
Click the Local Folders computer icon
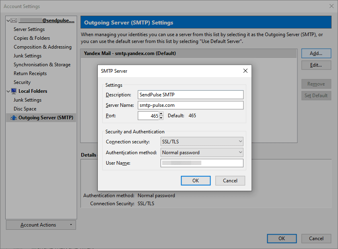coord(14,91)
